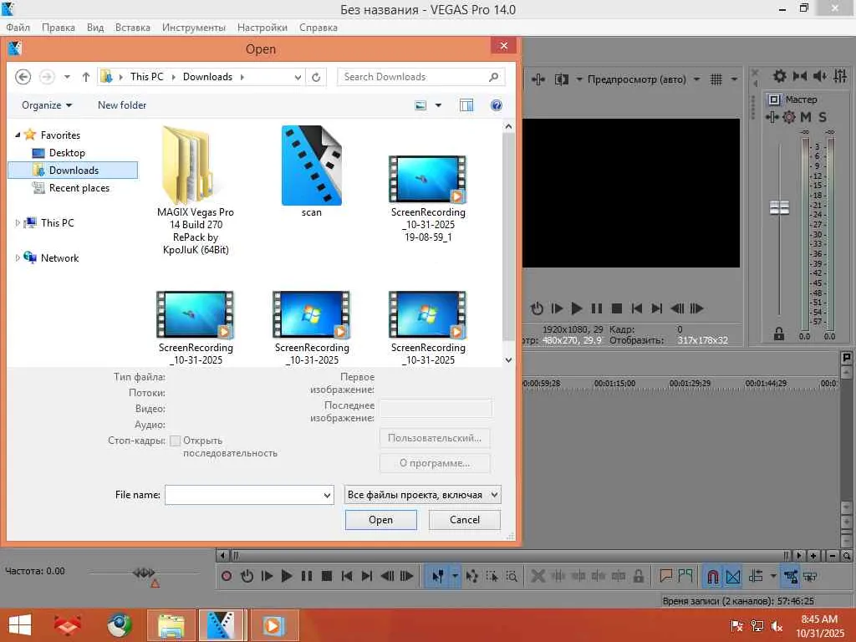856x642 pixels.
Task: Expand Network in navigation tree
Action: pos(18,257)
